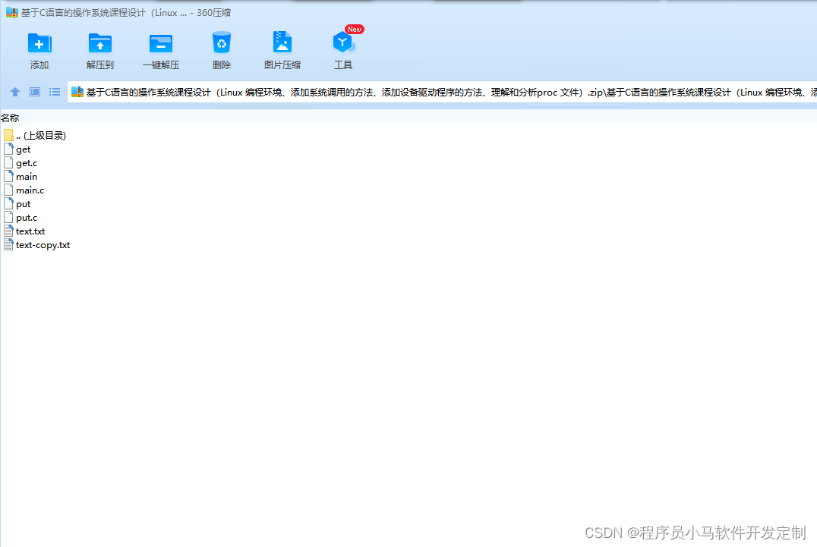Click the 一键解压 one-click extract icon
Image resolution: width=817 pixels, height=547 pixels.
coord(160,49)
